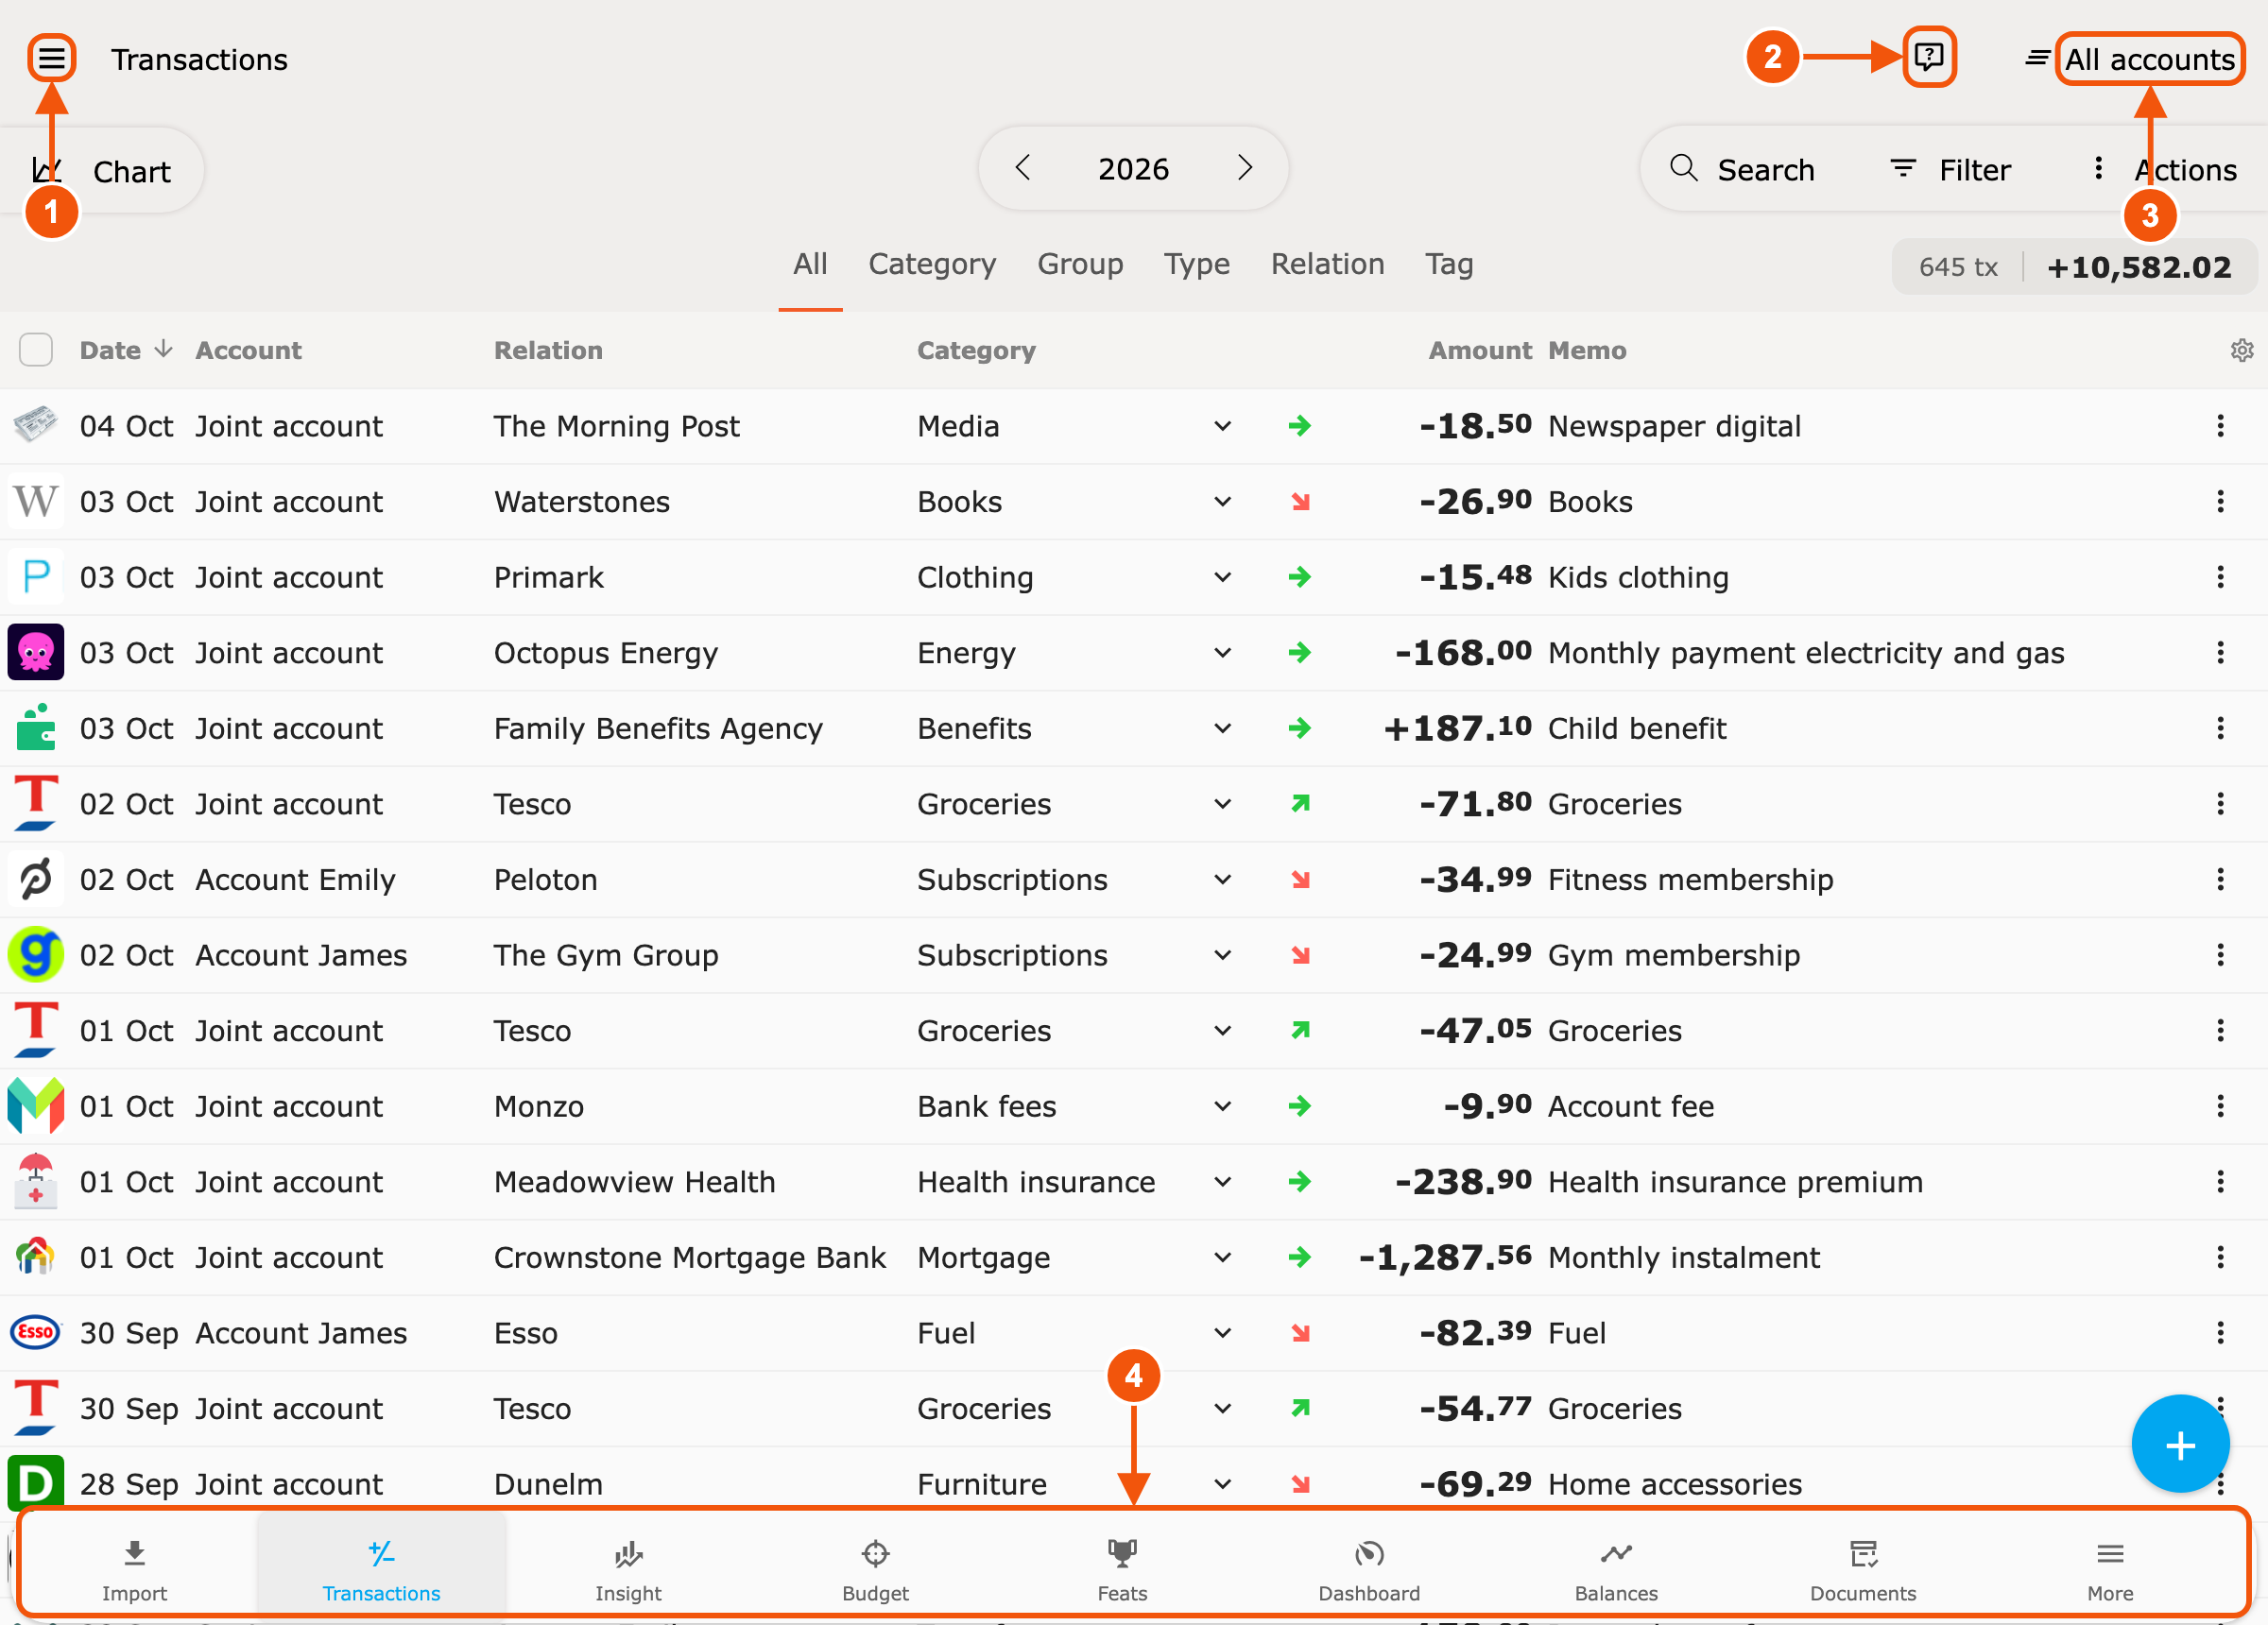The width and height of the screenshot is (2268, 1625).
Task: Open the All accounts selector
Action: pyautogui.click(x=2150, y=59)
